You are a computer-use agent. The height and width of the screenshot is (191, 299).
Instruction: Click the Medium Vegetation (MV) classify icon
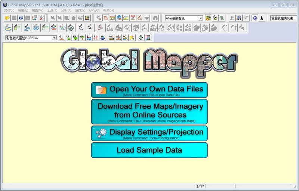(x=75, y=38)
